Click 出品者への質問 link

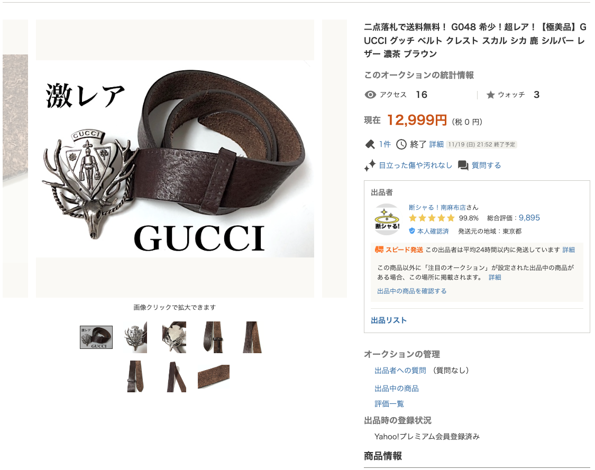pos(400,370)
